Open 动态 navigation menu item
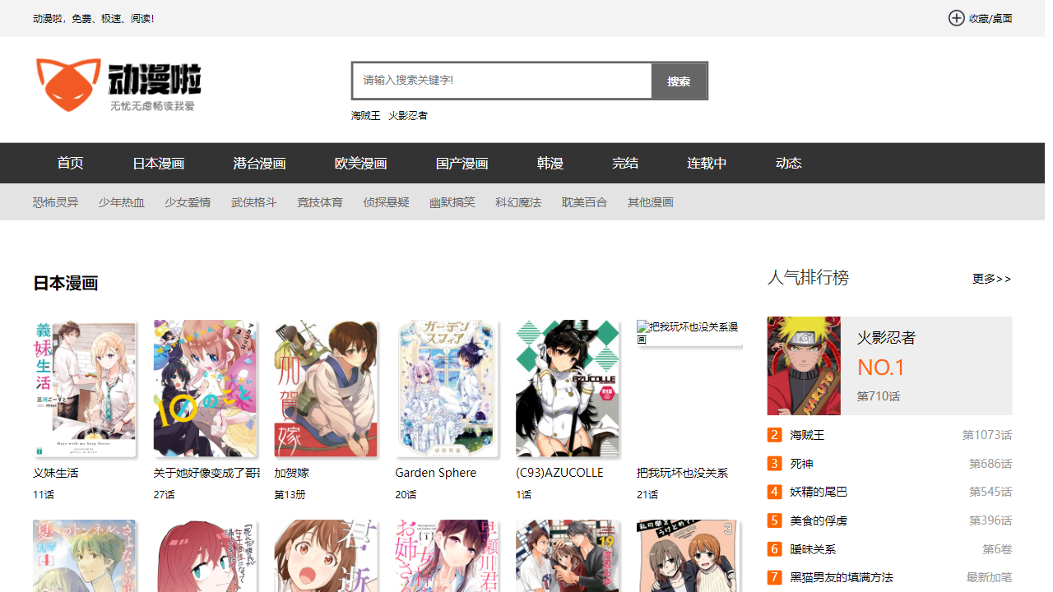The height and width of the screenshot is (592, 1053). point(788,163)
